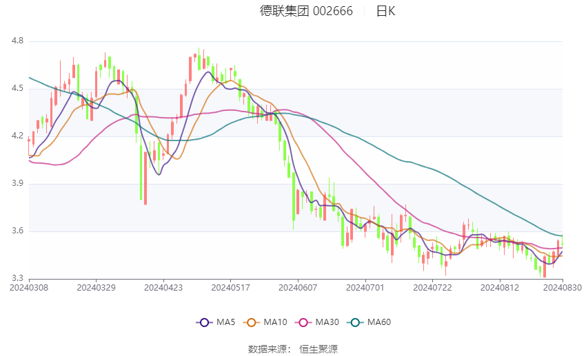The width and height of the screenshot is (586, 356).
Task: Click x-axis date label 20240701
Action: (x=365, y=288)
